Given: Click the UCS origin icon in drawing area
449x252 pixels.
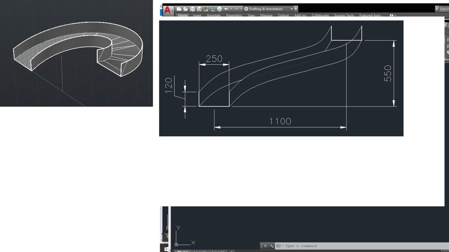Looking at the screenshot, I should 176,245.
